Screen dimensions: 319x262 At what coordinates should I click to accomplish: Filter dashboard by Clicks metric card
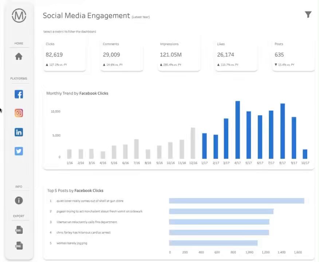[x=65, y=55]
